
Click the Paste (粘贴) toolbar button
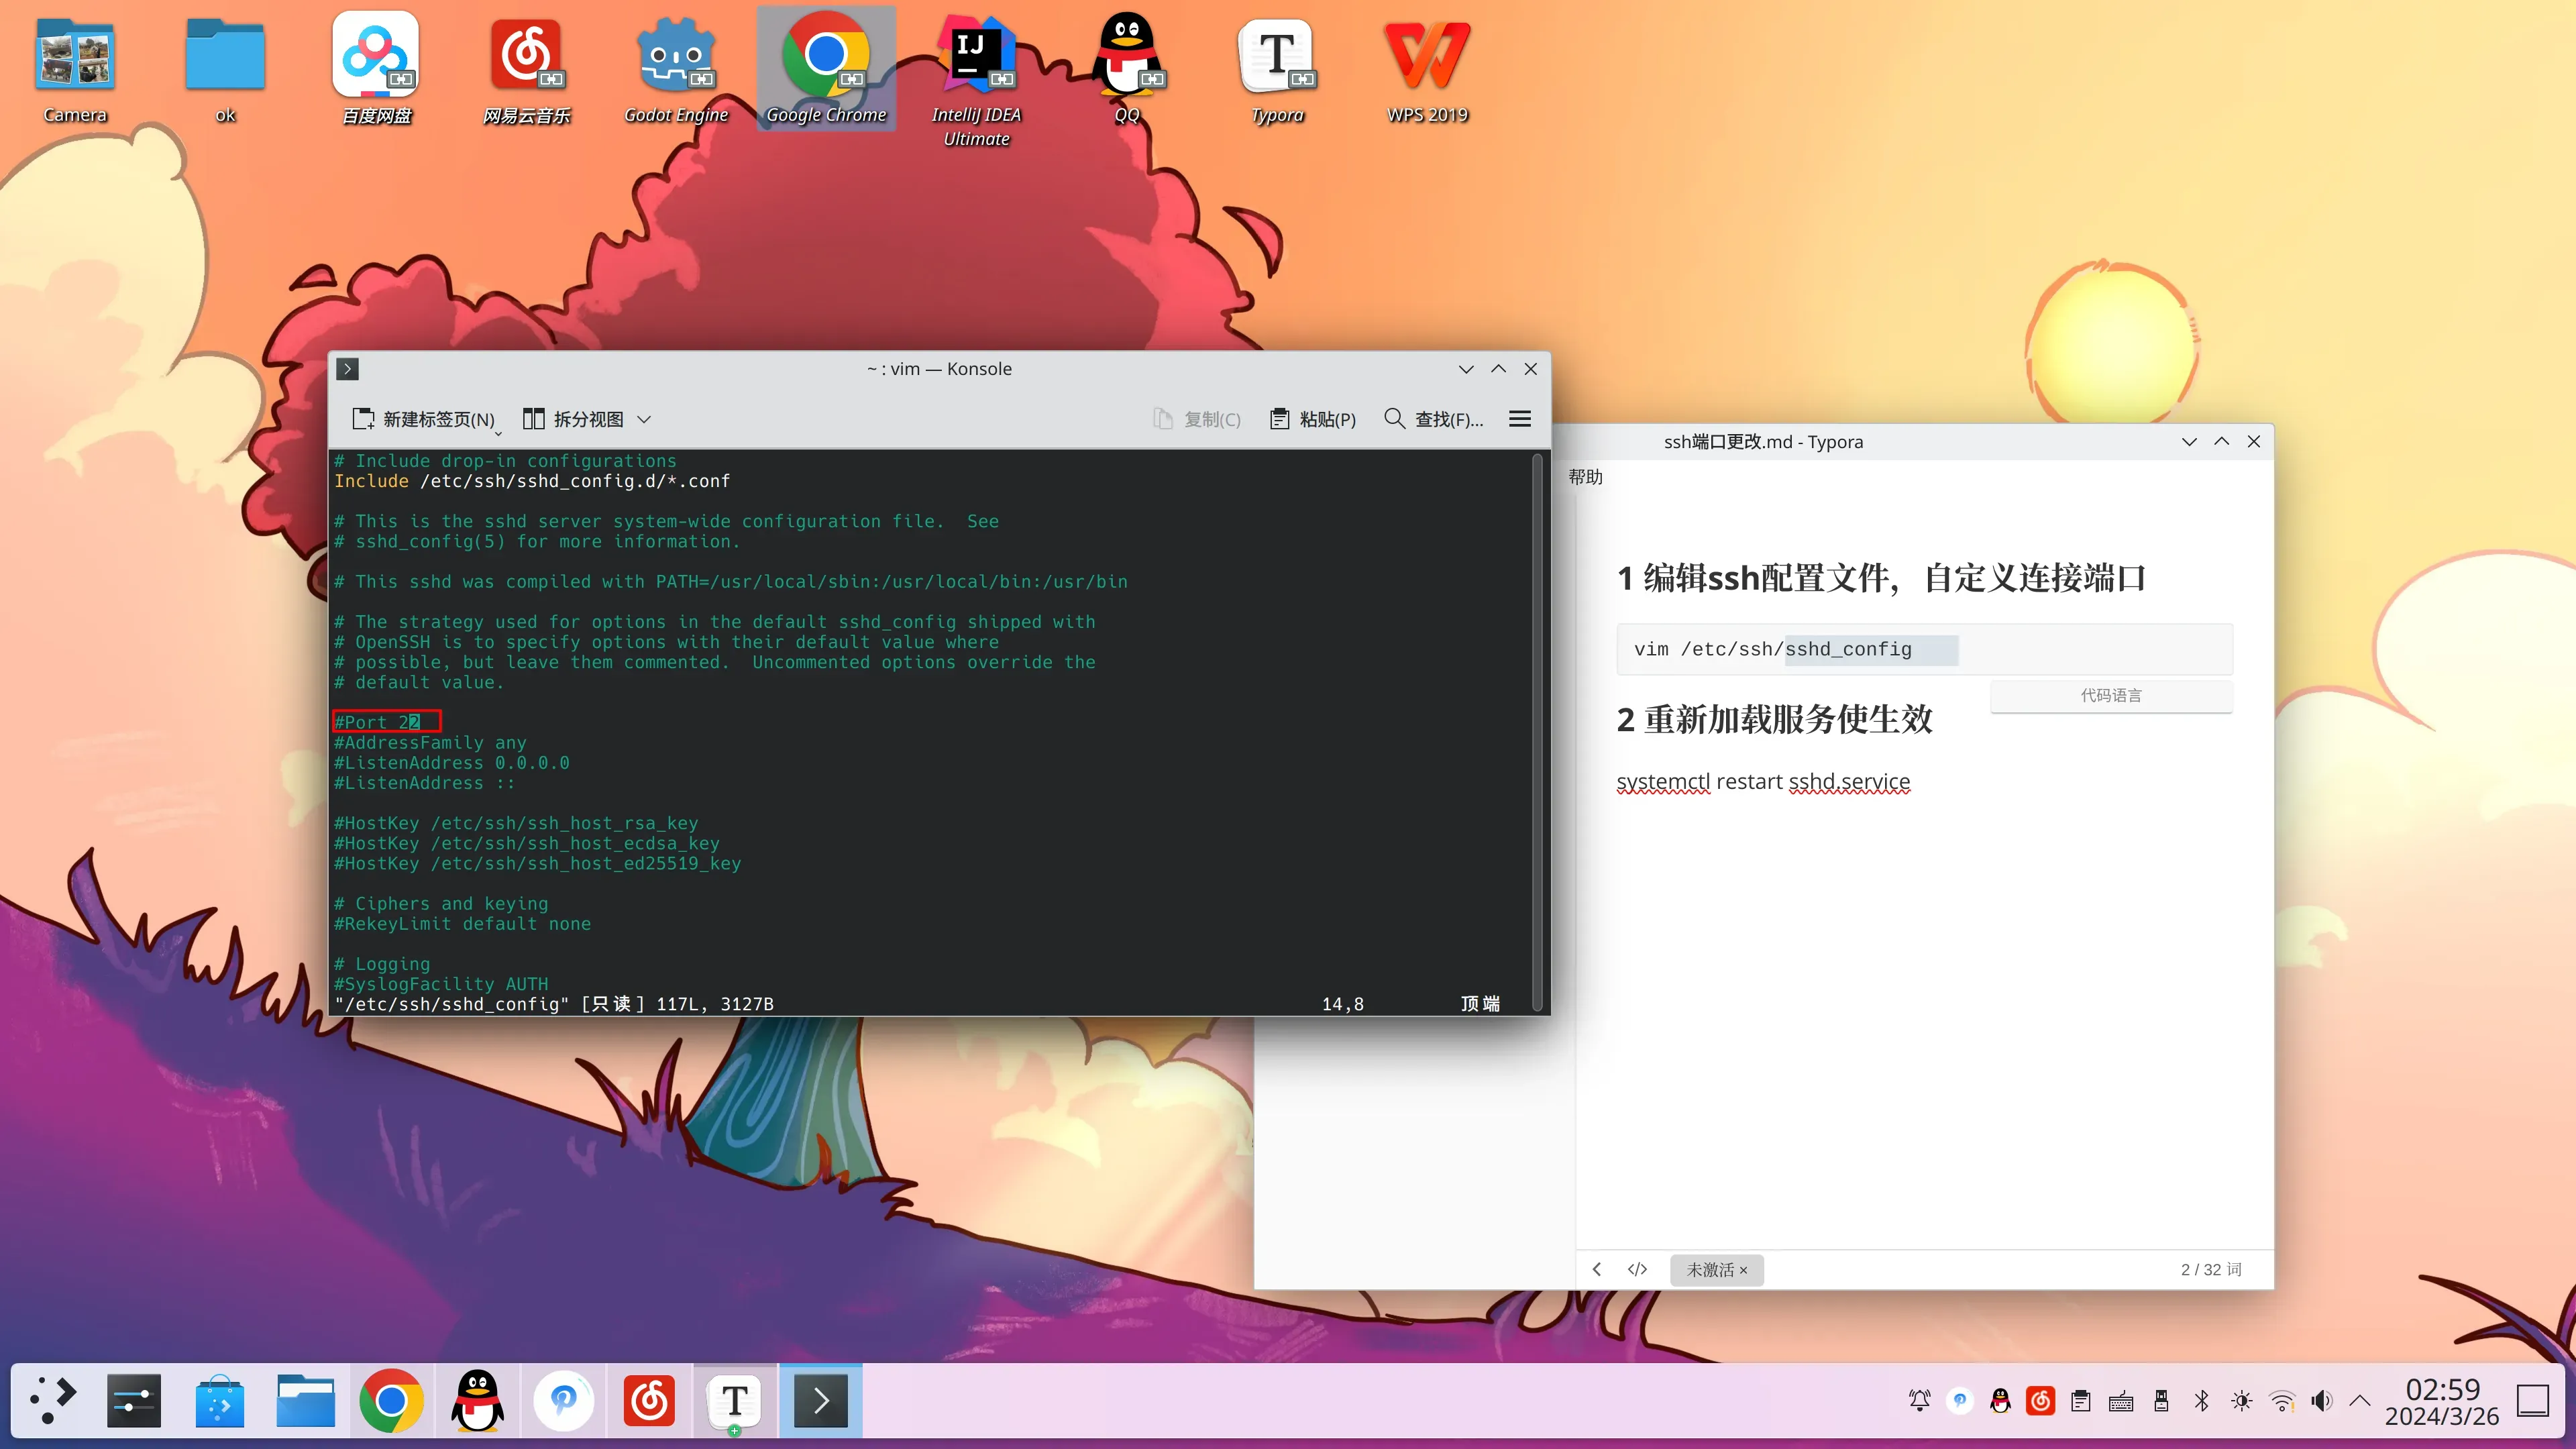pos(1312,419)
